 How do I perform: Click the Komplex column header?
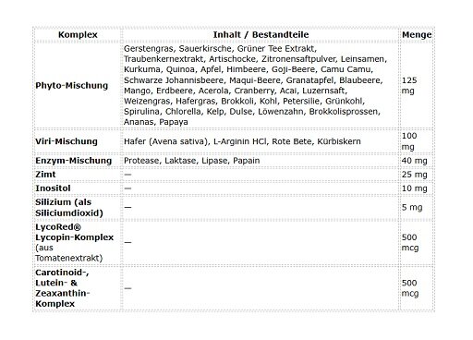pyautogui.click(x=78, y=34)
